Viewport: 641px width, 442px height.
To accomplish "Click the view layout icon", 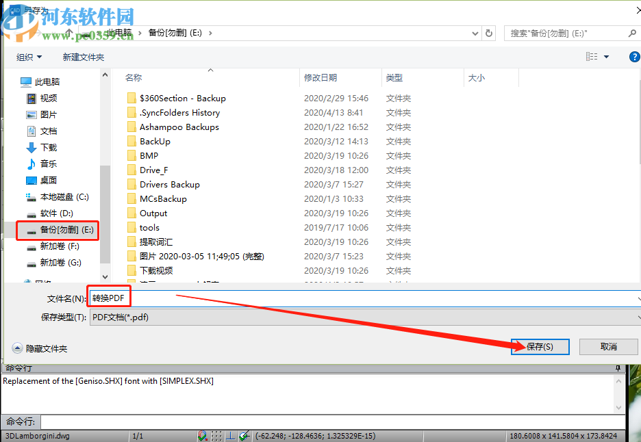I will [592, 57].
